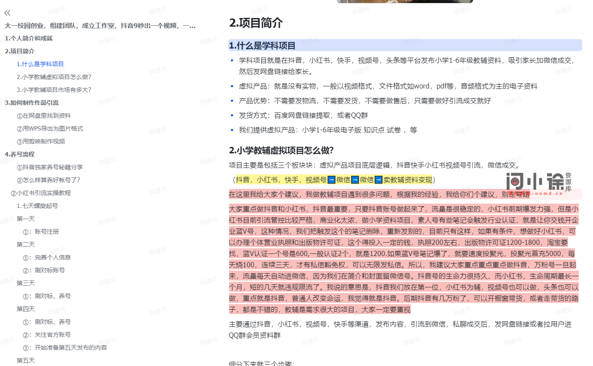This screenshot has height=366, width=593.
Task: Go to ②：刷对标账号 outline entry
Action: pos(44,270)
